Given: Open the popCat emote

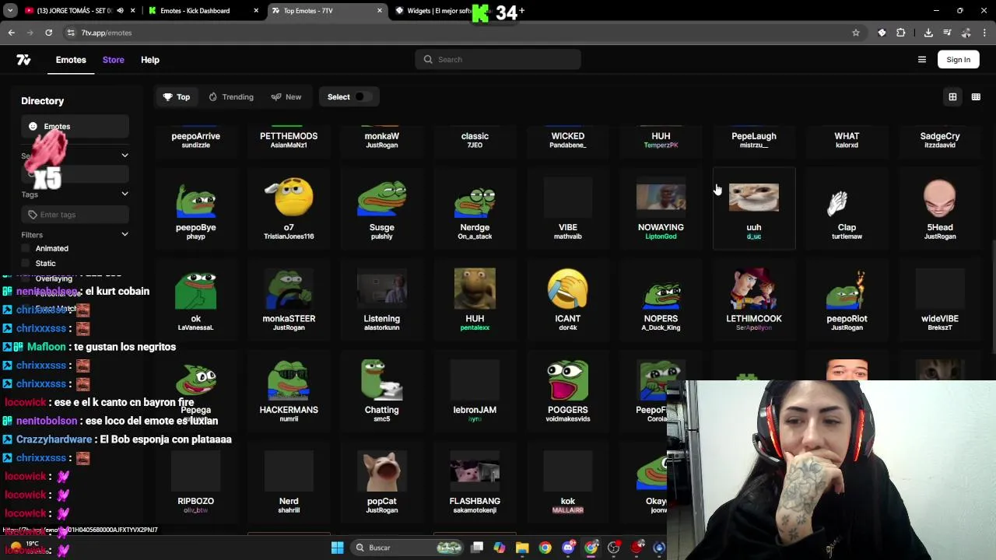Looking at the screenshot, I should [x=382, y=482].
